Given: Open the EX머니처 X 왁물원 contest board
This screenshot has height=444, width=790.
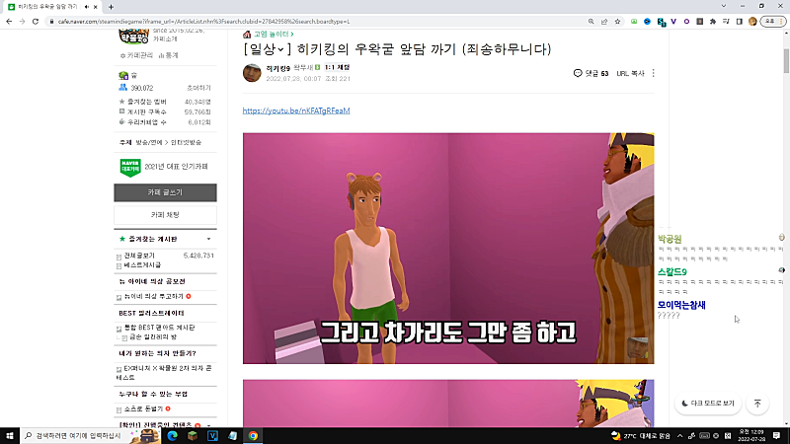Looking at the screenshot, I should (x=164, y=373).
